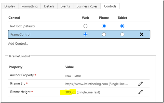Switch to the Display tab

pyautogui.click(x=10, y=6)
